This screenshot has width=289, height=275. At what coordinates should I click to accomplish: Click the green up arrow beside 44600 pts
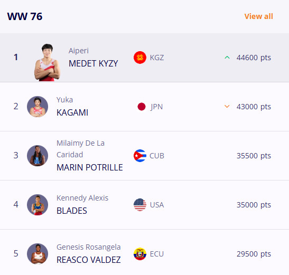[x=227, y=58]
